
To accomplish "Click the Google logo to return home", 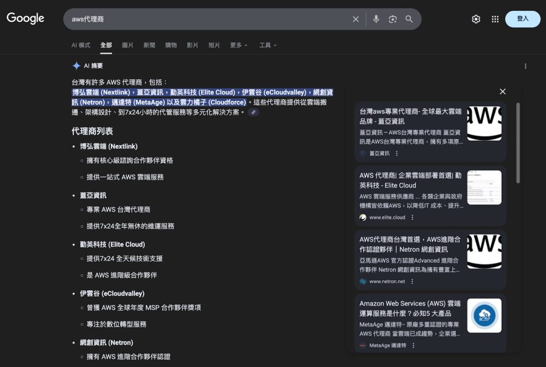I will coord(25,18).
